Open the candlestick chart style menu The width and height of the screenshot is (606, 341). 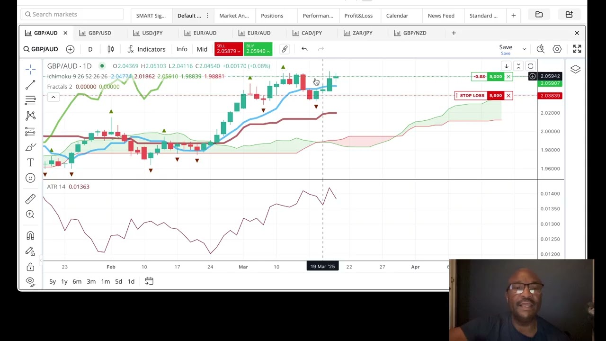pos(111,49)
